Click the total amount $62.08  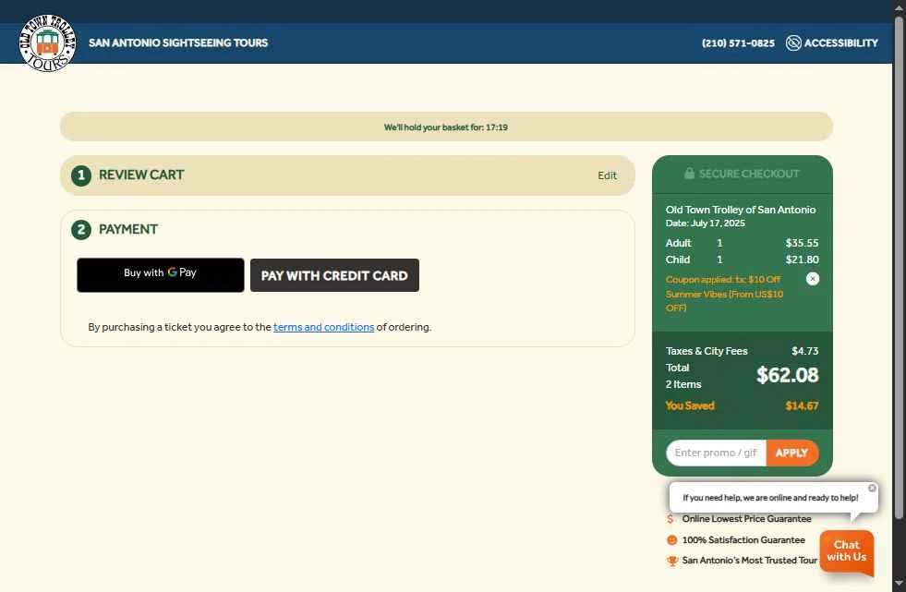787,375
